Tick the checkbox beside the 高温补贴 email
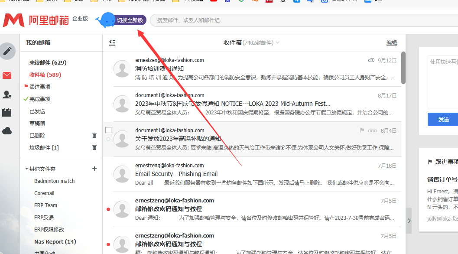458x254 pixels. tap(108, 130)
